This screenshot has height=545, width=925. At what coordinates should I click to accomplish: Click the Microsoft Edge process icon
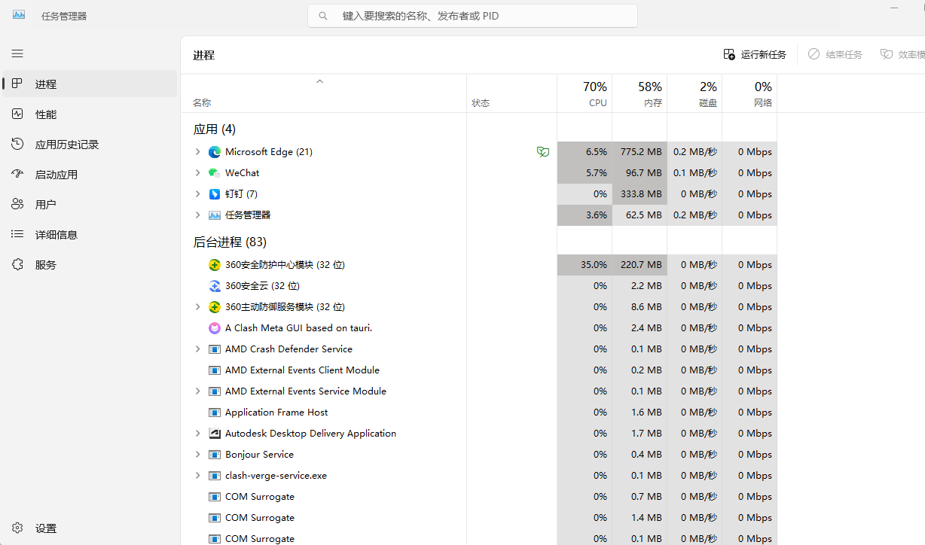215,152
